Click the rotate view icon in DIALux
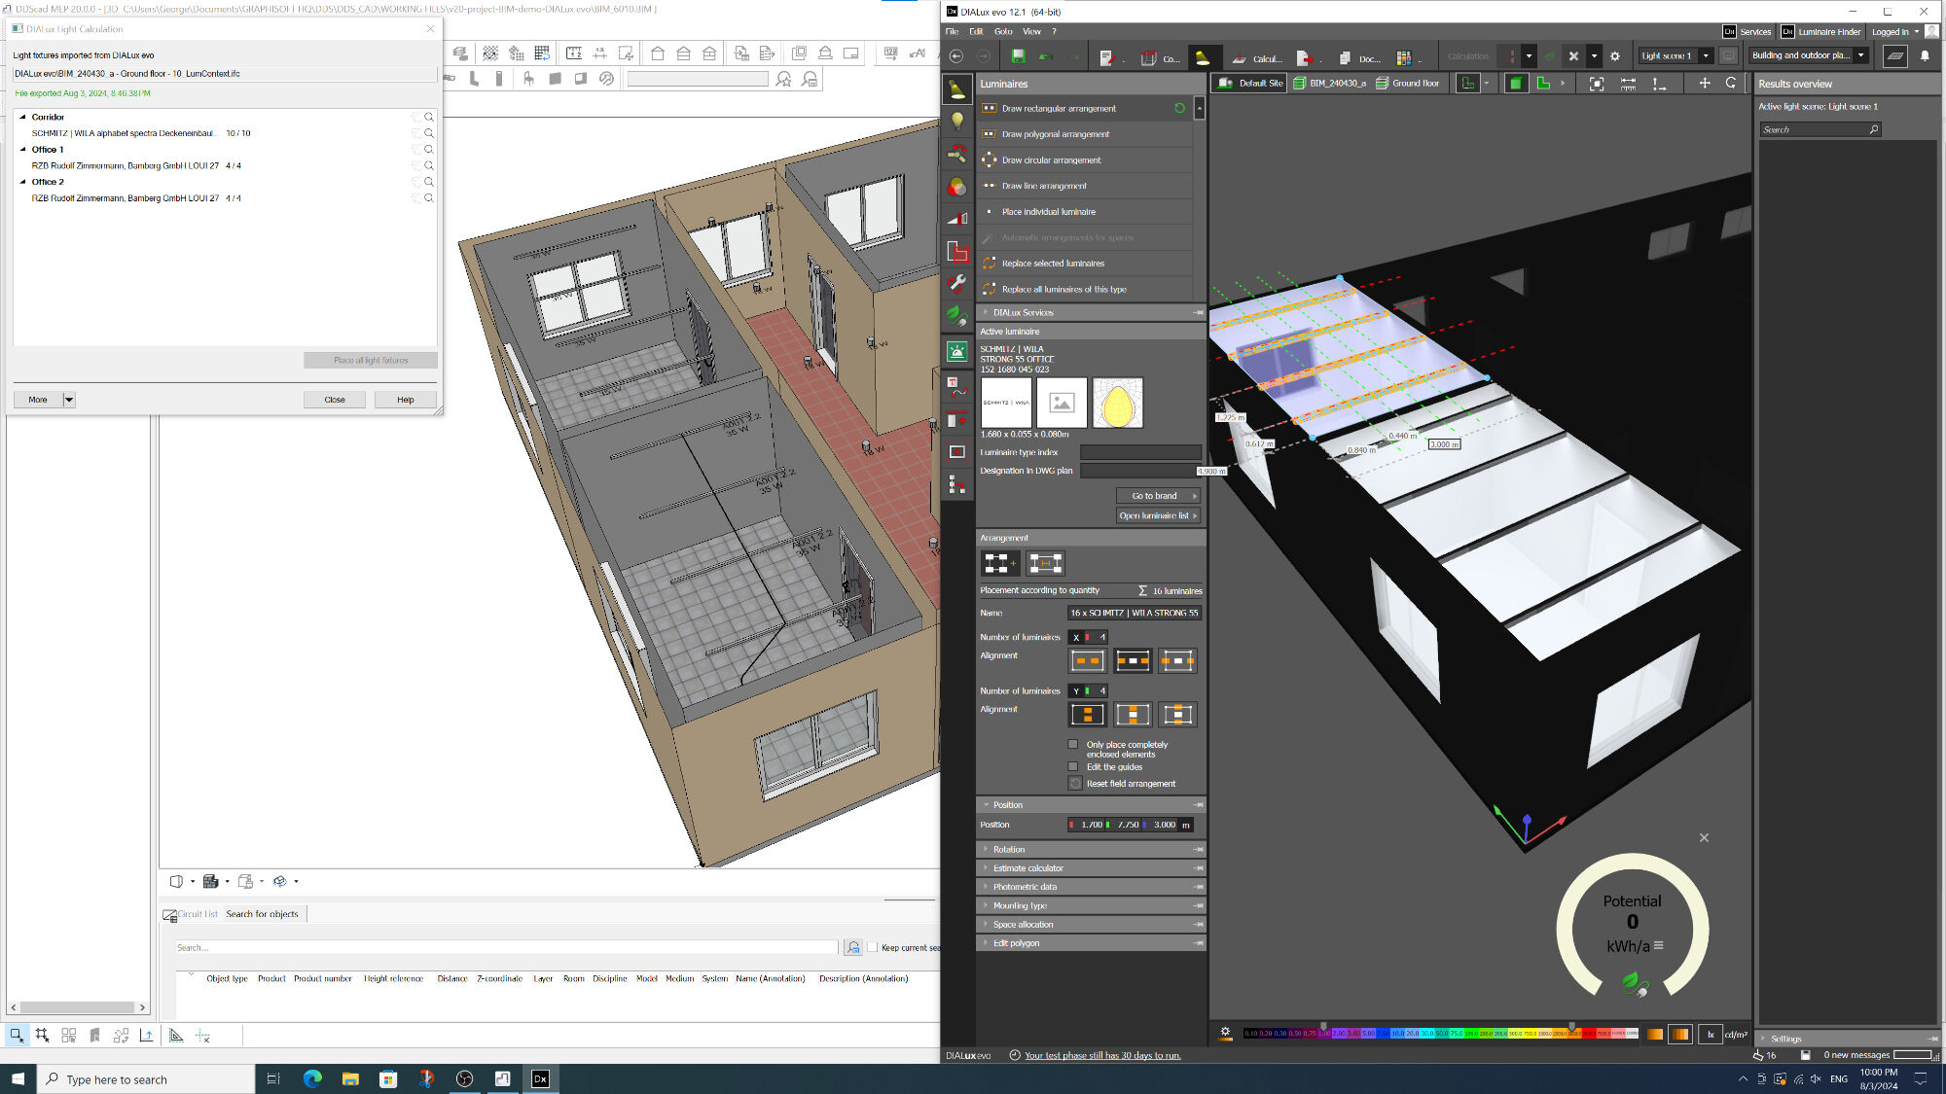Image resolution: width=1946 pixels, height=1094 pixels. pyautogui.click(x=1731, y=84)
